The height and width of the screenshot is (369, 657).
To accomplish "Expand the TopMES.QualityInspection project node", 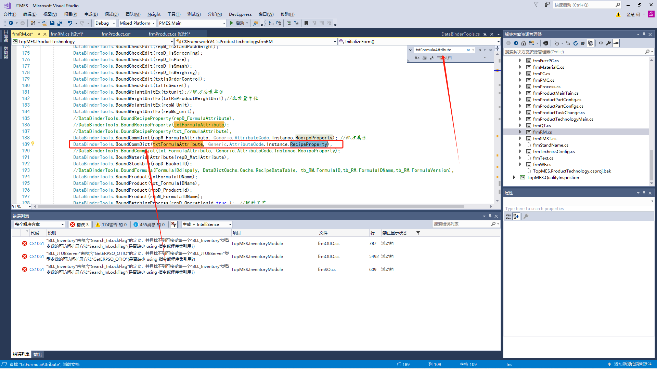I will point(514,177).
